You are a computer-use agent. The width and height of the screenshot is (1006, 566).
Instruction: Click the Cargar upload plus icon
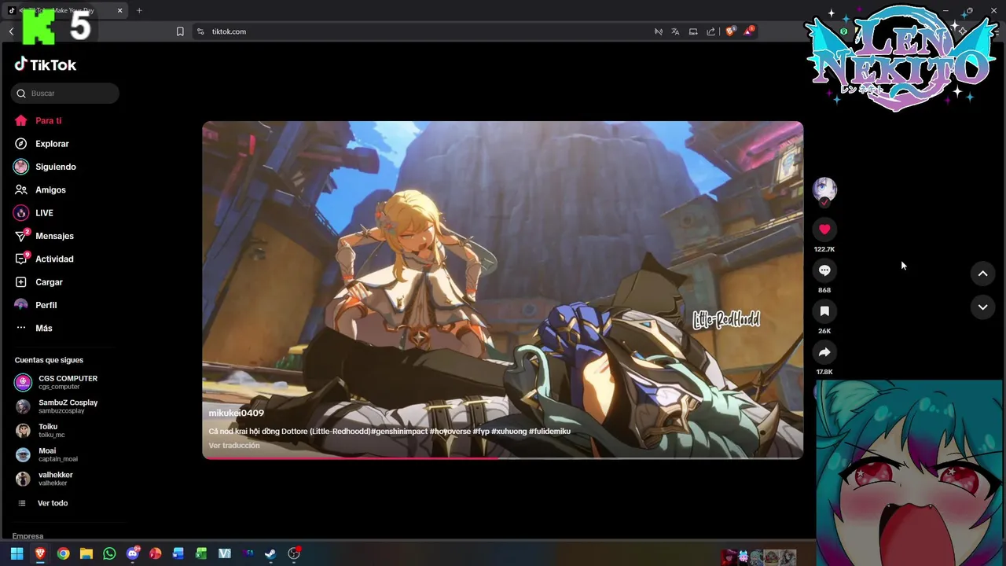coord(21,282)
